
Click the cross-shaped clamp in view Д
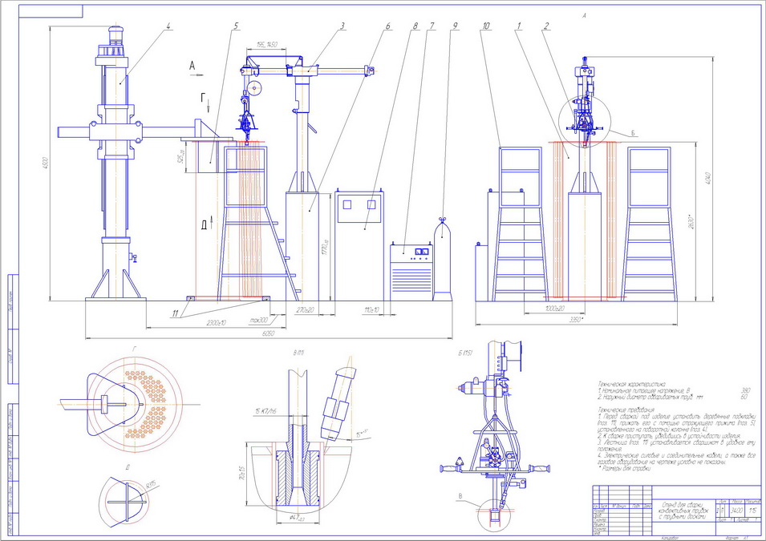127,502
